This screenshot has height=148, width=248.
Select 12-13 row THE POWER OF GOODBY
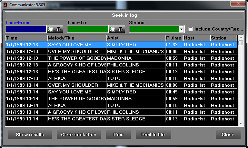tap(121, 58)
